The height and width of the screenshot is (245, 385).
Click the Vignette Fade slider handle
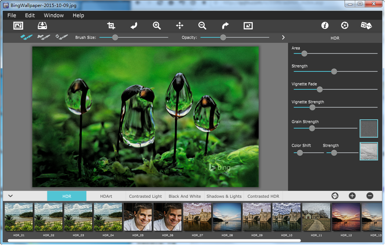[x=320, y=89]
